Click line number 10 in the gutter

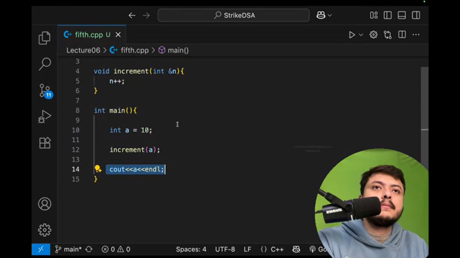[x=76, y=130]
